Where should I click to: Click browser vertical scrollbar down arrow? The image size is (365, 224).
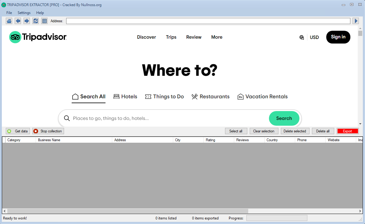(x=360, y=124)
